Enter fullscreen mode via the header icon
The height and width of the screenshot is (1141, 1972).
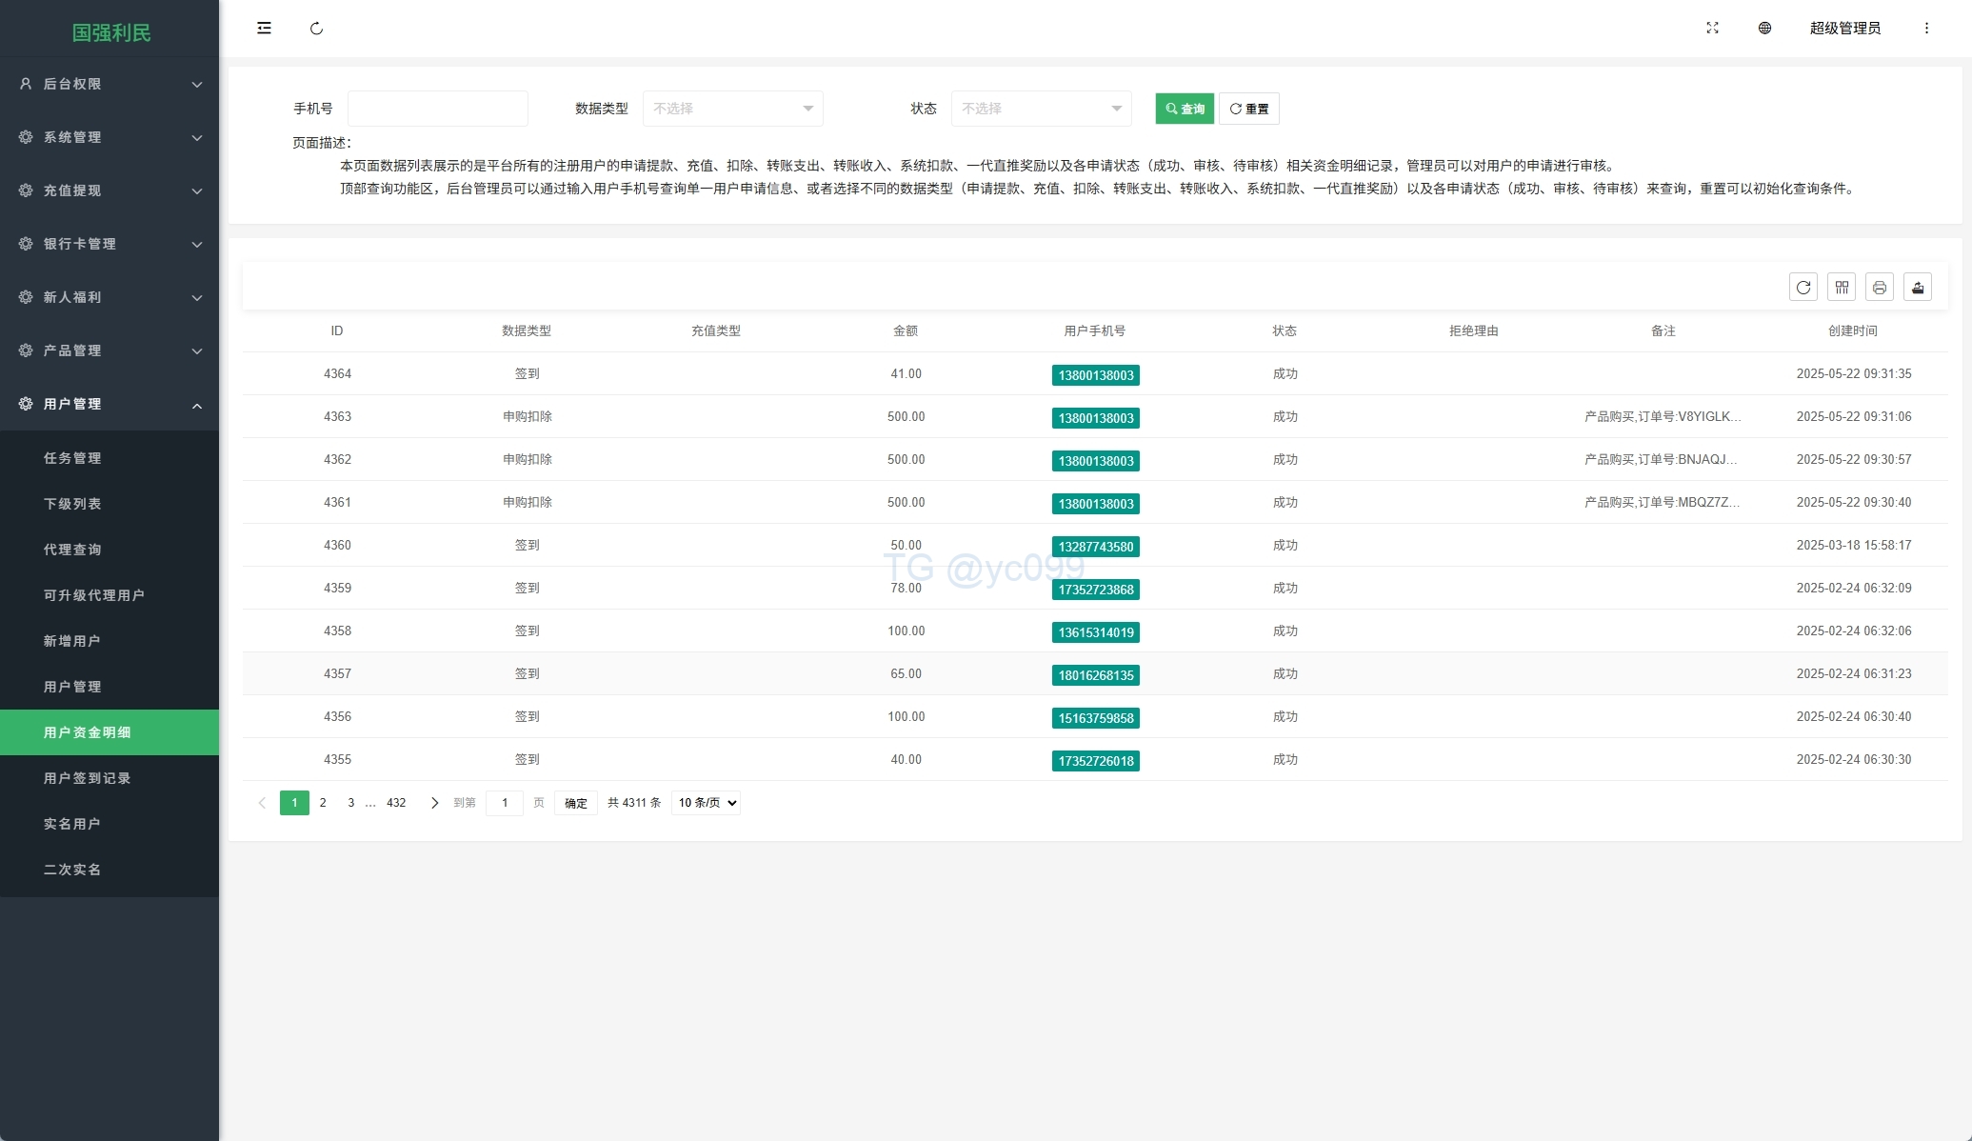(1712, 29)
